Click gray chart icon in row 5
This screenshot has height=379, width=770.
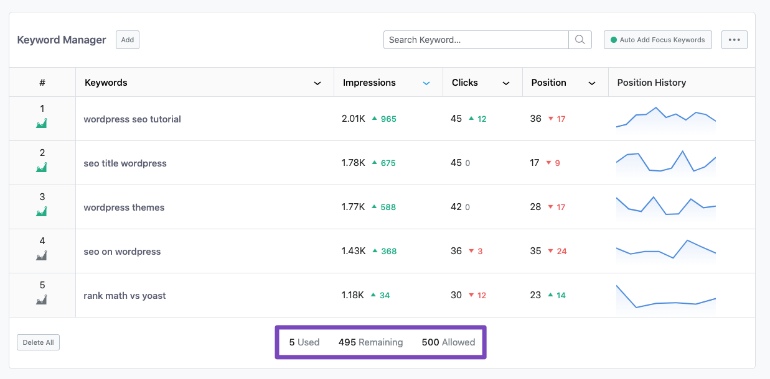pos(42,299)
